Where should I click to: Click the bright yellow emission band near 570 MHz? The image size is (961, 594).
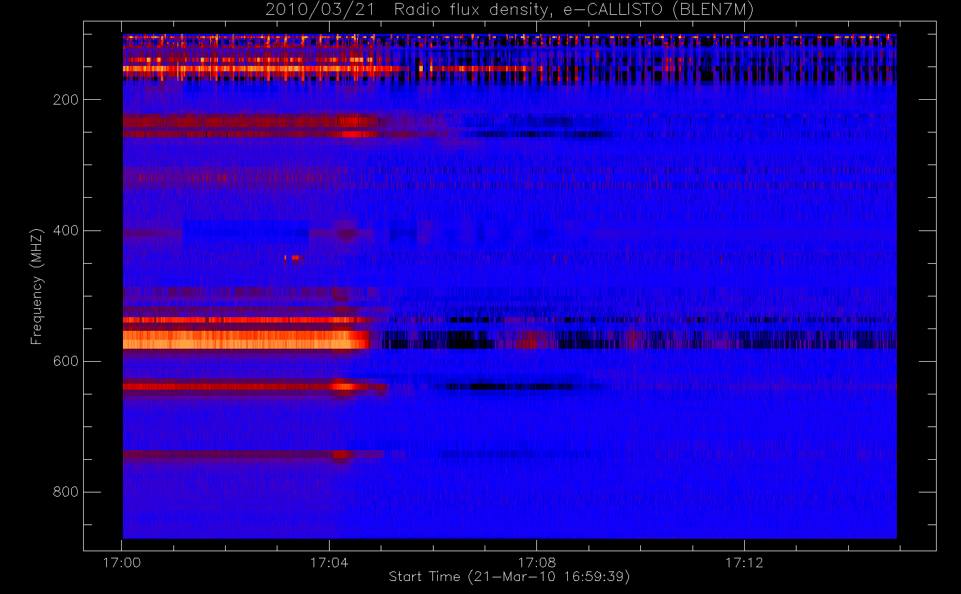tap(246, 340)
